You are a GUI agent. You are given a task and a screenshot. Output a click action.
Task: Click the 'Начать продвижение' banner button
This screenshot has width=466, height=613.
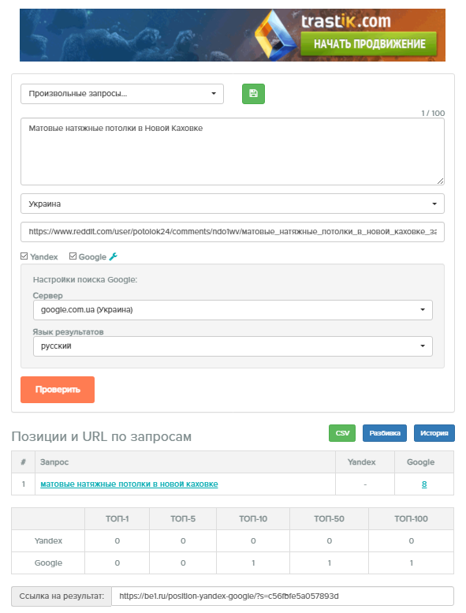(369, 44)
